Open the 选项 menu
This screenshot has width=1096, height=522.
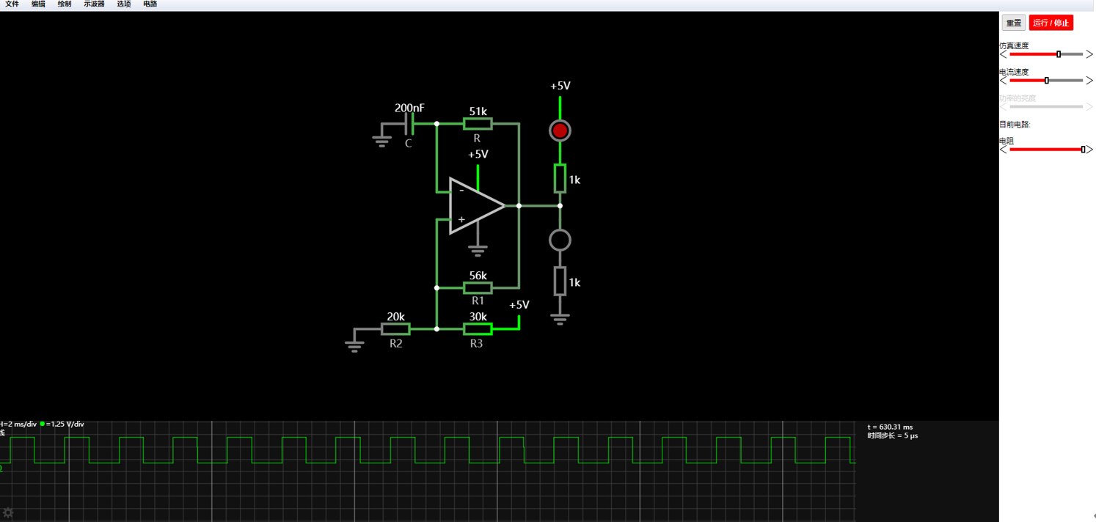[x=124, y=4]
